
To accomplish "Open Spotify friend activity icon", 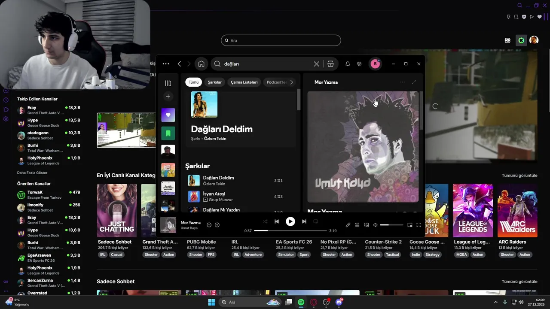I will 359,64.
